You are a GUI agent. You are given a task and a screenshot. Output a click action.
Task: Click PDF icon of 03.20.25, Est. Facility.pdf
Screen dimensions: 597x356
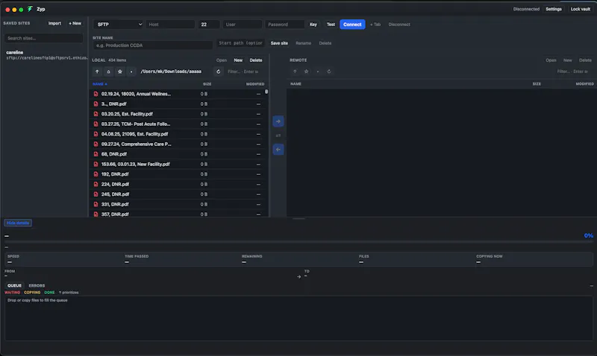tap(96, 114)
